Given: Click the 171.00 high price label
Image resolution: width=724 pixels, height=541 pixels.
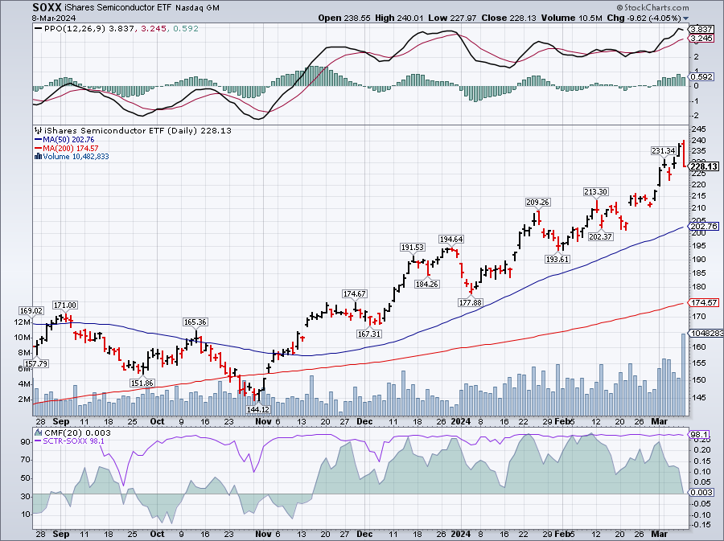Looking at the screenshot, I should [x=64, y=305].
